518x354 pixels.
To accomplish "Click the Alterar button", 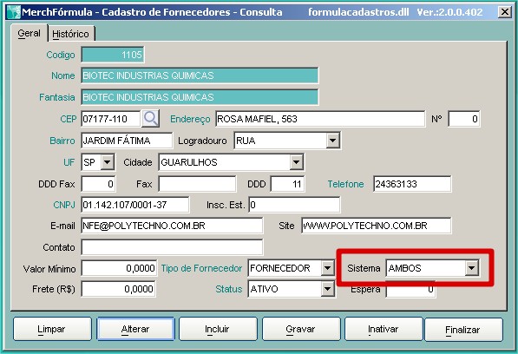I will point(135,329).
